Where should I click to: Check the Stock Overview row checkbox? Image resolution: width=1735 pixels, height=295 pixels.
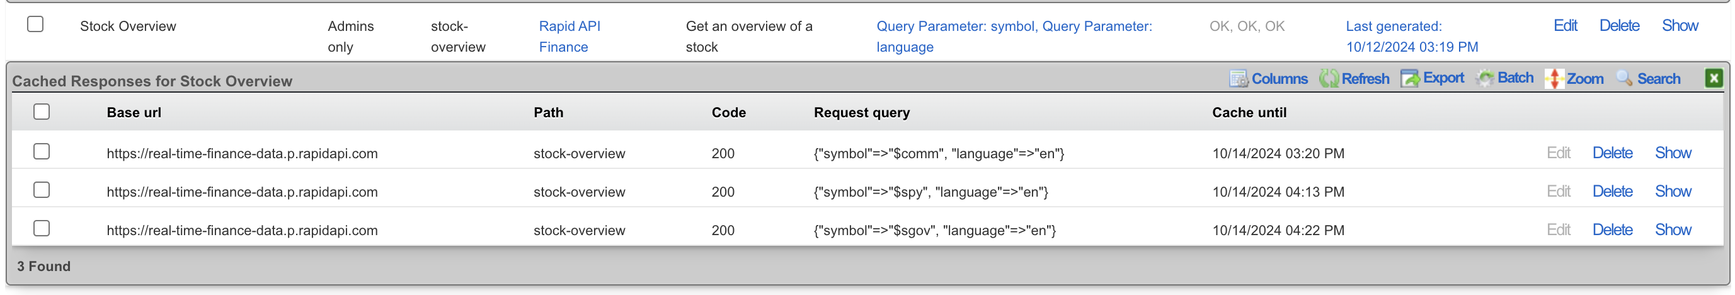tap(35, 24)
